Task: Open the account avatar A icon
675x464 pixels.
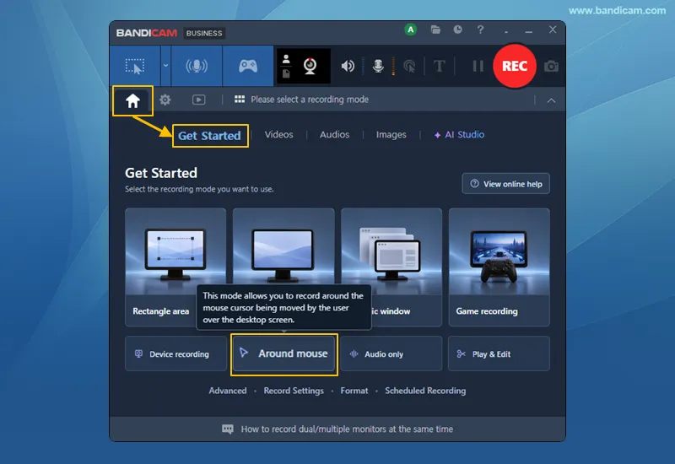Action: pyautogui.click(x=411, y=30)
